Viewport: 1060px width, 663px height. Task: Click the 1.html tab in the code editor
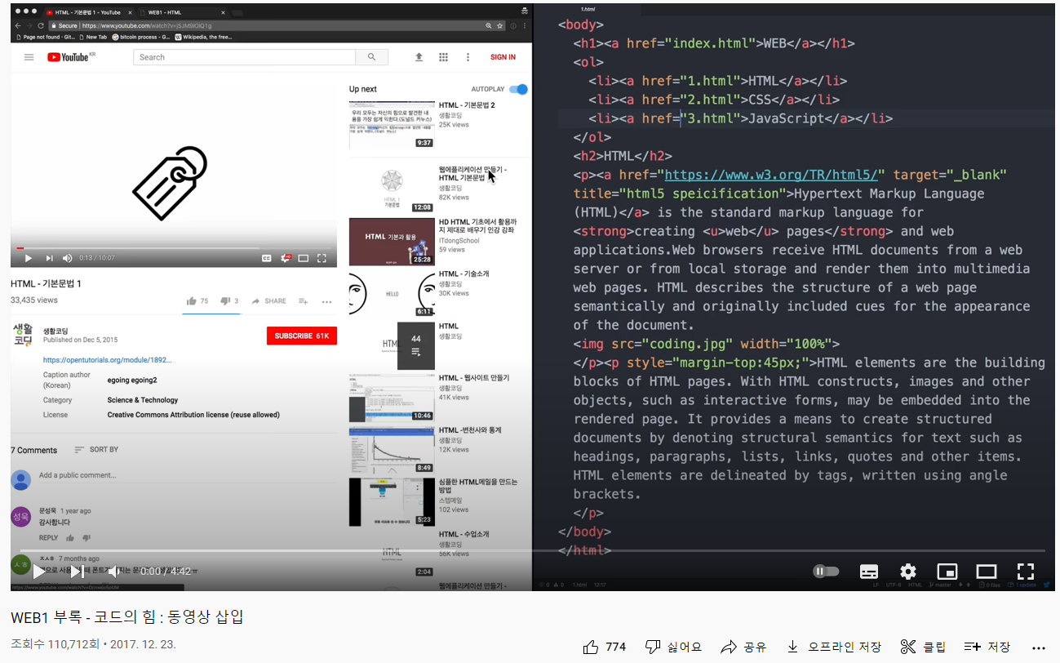587,8
